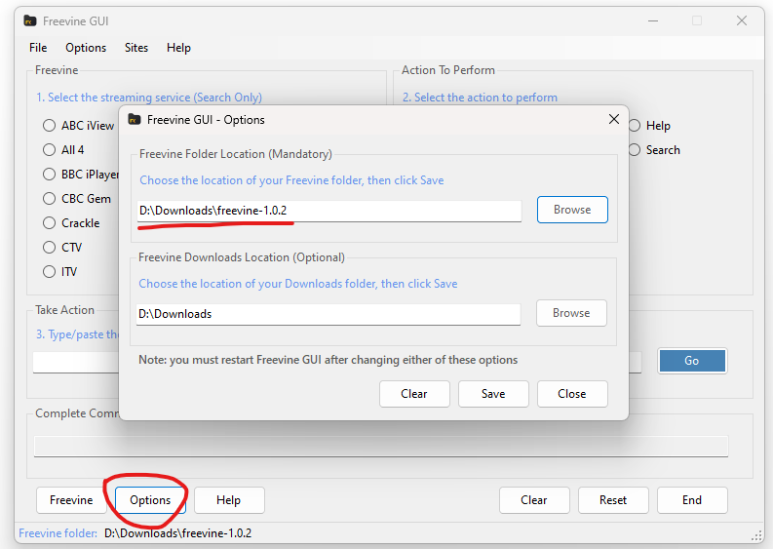Click the Freevine GUI main window icon

pyautogui.click(x=30, y=20)
